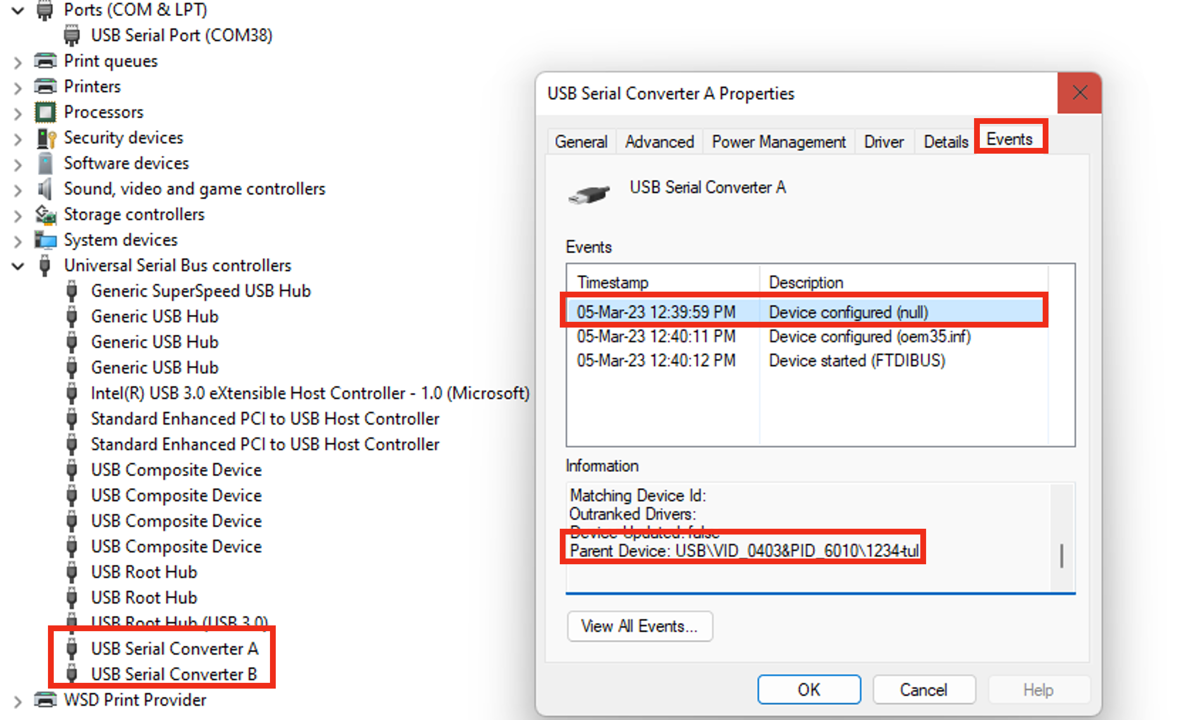This screenshot has width=1194, height=720.
Task: Switch to the Advanced tab
Action: tap(659, 142)
